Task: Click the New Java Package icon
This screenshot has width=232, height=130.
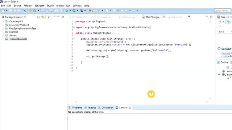Action: pos(30,11)
